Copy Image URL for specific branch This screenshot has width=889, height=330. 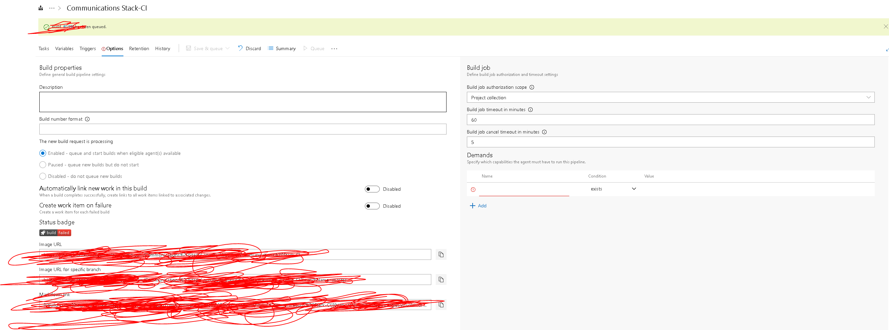[441, 280]
